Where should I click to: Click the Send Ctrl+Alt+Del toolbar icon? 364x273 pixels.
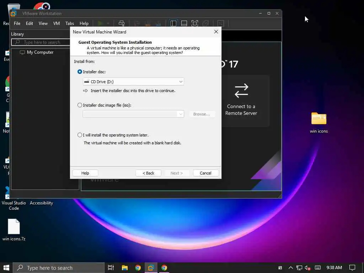point(122,23)
